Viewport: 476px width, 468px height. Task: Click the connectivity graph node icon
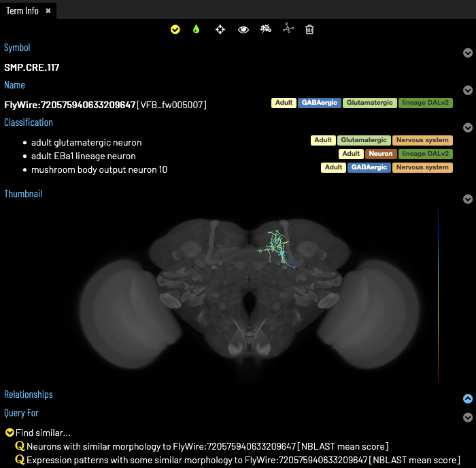[x=288, y=29]
